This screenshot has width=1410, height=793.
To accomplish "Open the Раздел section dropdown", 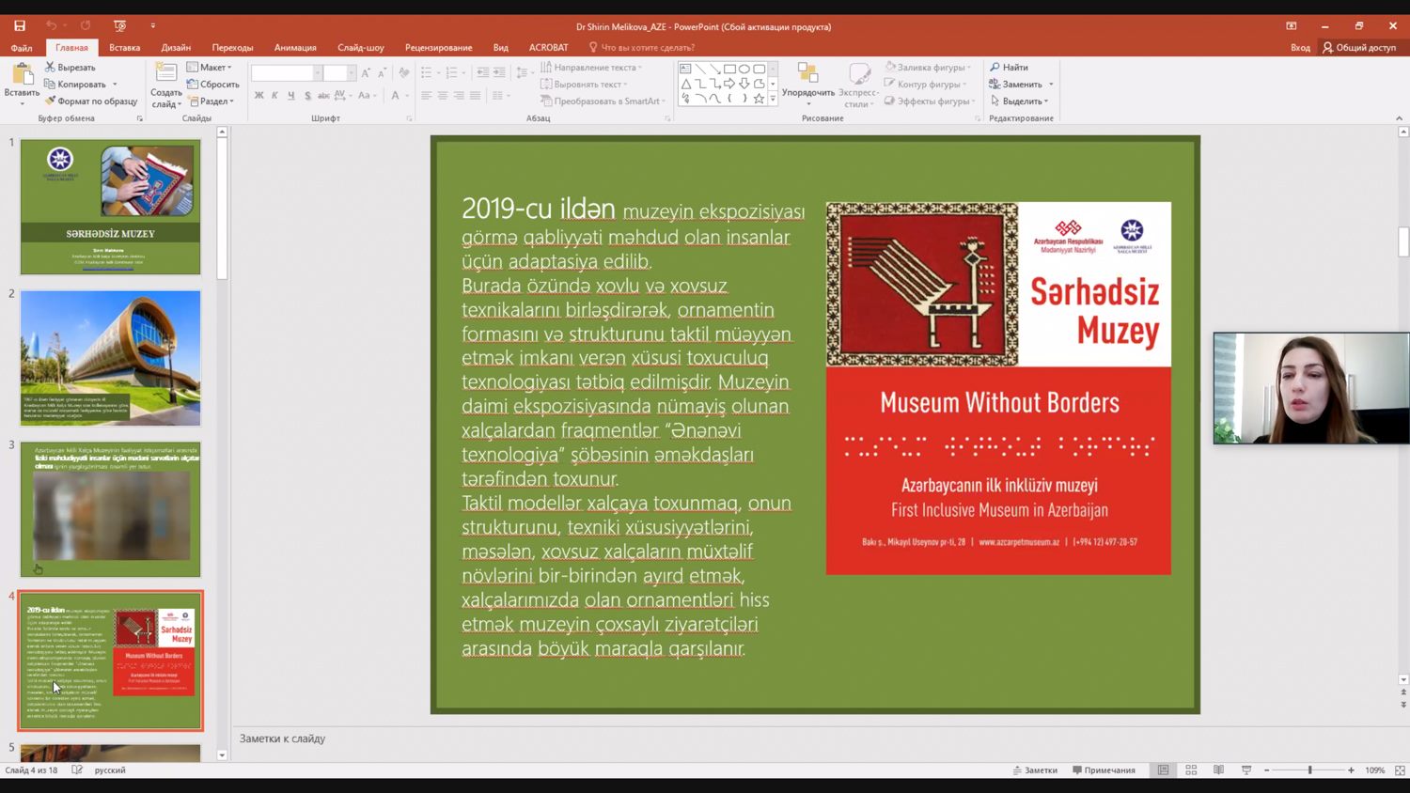I will pyautogui.click(x=211, y=101).
